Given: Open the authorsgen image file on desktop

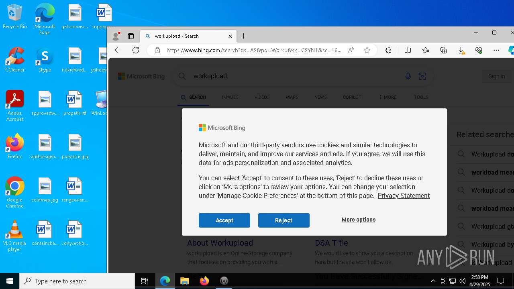Looking at the screenshot, I should 45,147.
